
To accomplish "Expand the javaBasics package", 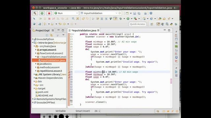I will tap(36, 64).
